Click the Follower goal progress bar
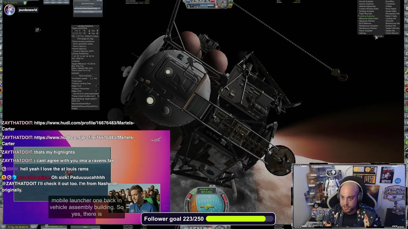The height and width of the screenshot is (229, 408). point(240,219)
